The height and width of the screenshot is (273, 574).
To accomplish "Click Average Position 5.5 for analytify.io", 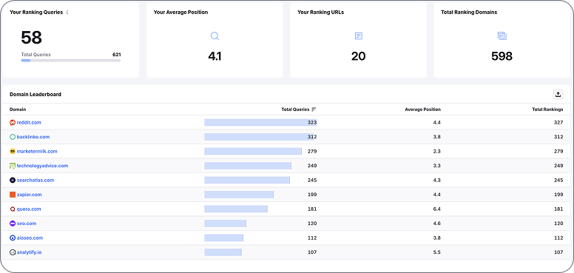I will (x=436, y=252).
